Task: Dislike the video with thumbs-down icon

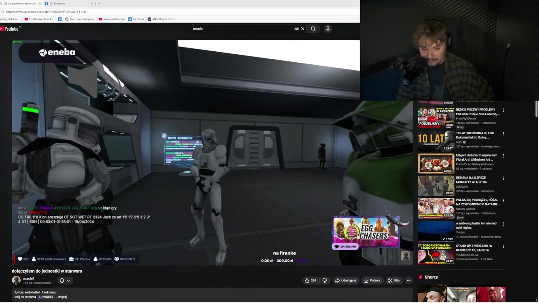Action: tap(325, 280)
